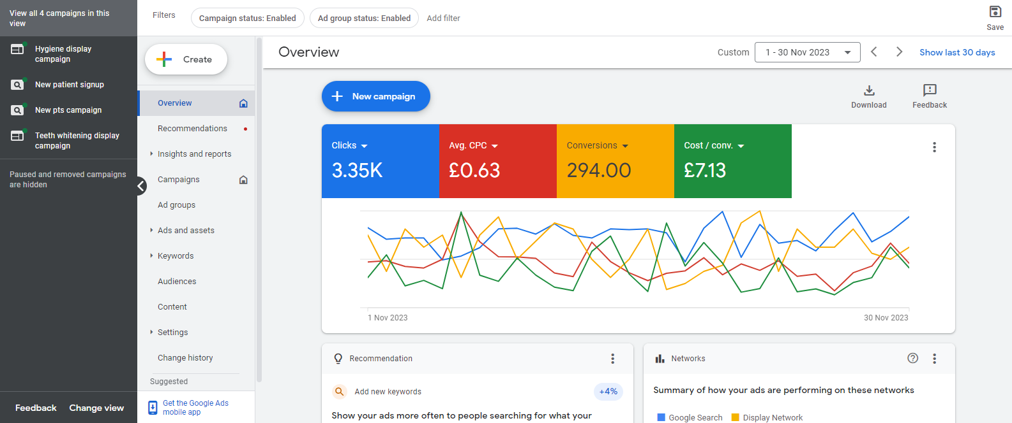Open Recommendation card three-dot menu

pyautogui.click(x=612, y=359)
